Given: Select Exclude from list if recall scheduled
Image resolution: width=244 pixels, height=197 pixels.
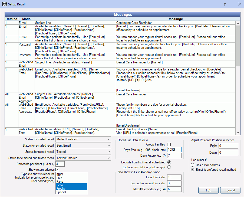Looking at the screenshot, I should (x=169, y=162).
